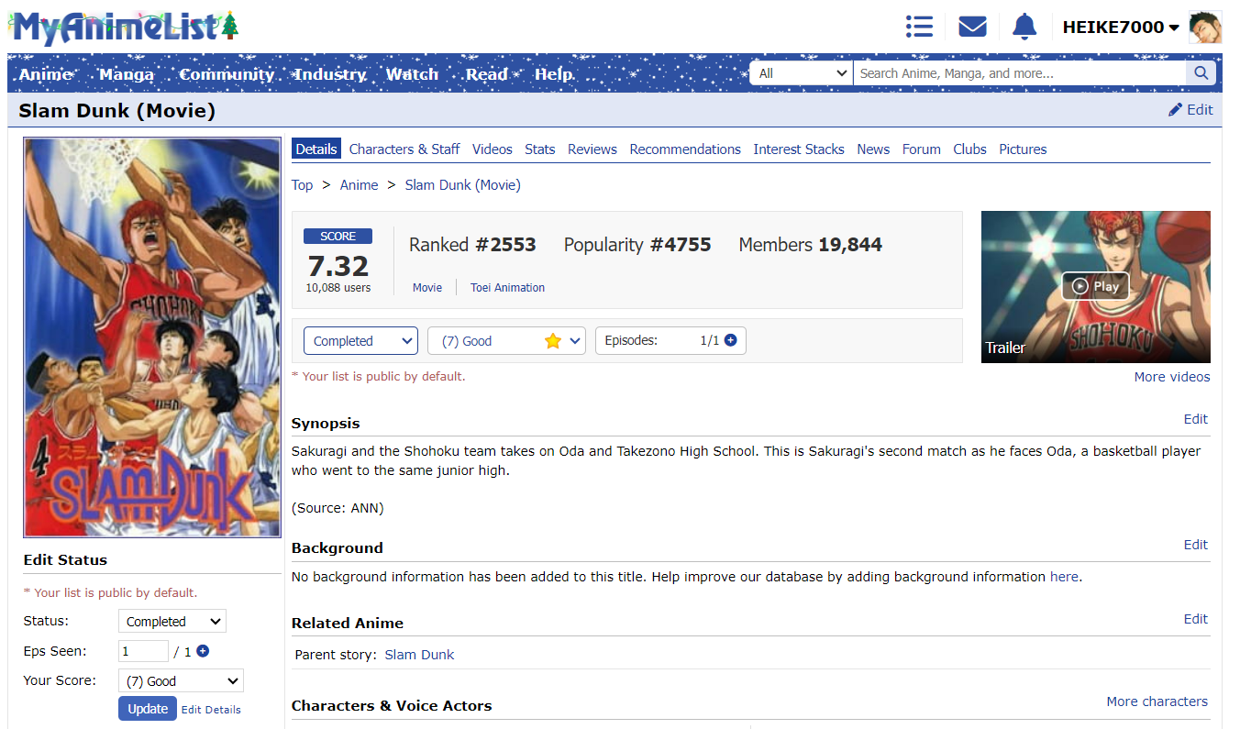
Task: Expand the Your Score dropdown in Edit Status
Action: [181, 681]
